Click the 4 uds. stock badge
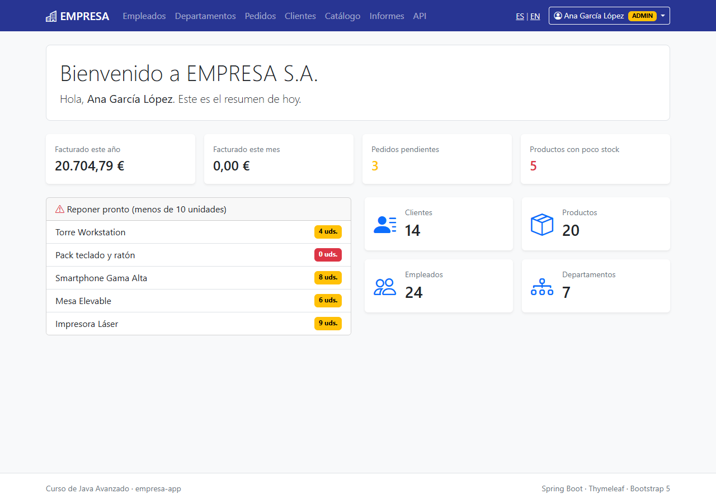Viewport: 716px width, 503px height. point(328,231)
